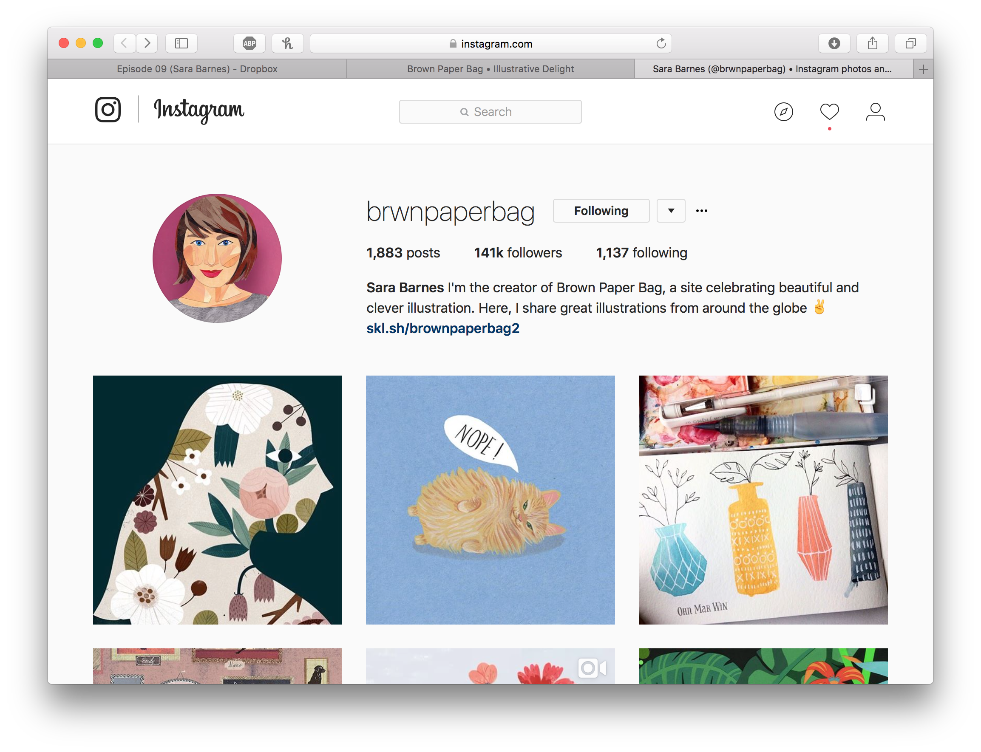The image size is (981, 752).
Task: Click the Following button on brwnpaperbag profile
Action: click(x=602, y=211)
